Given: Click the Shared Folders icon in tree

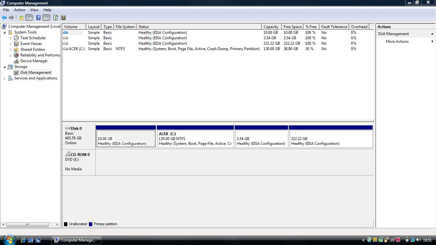Looking at the screenshot, I should pos(16,49).
